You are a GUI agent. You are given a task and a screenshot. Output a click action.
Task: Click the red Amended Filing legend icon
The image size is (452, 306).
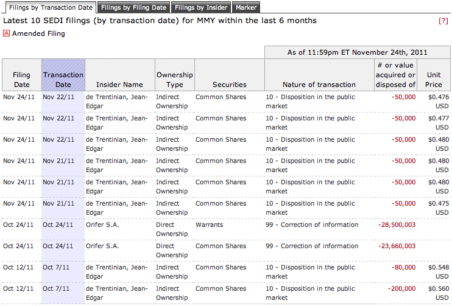point(7,33)
